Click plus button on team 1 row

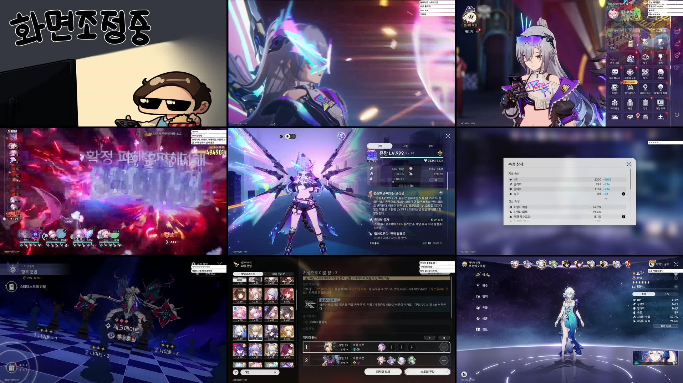coord(444,347)
